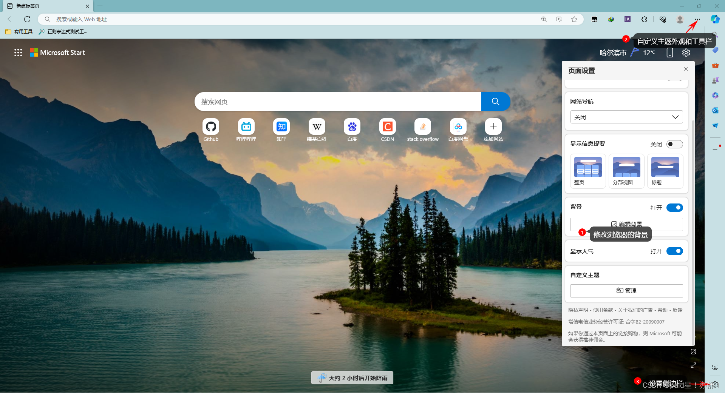725x393 pixels.
Task: Toggle the 背景 switch off
Action: click(x=674, y=208)
